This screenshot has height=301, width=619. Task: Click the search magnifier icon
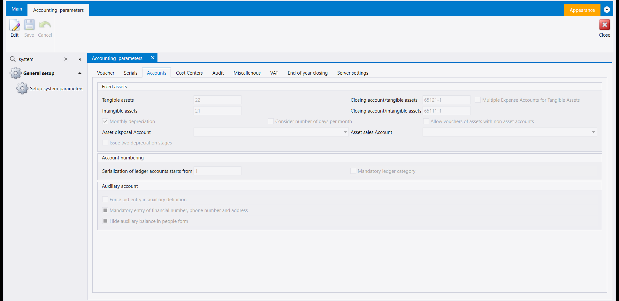[x=13, y=59]
